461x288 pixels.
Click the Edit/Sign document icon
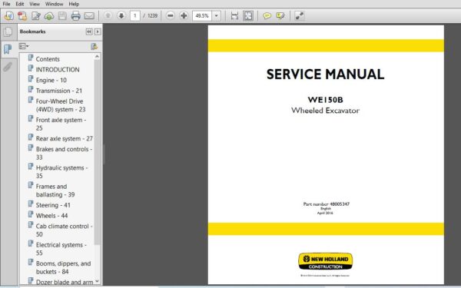point(36,15)
